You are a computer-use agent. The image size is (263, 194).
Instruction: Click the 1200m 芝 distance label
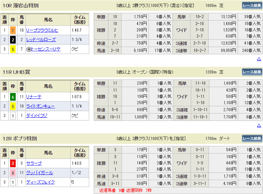(214, 72)
